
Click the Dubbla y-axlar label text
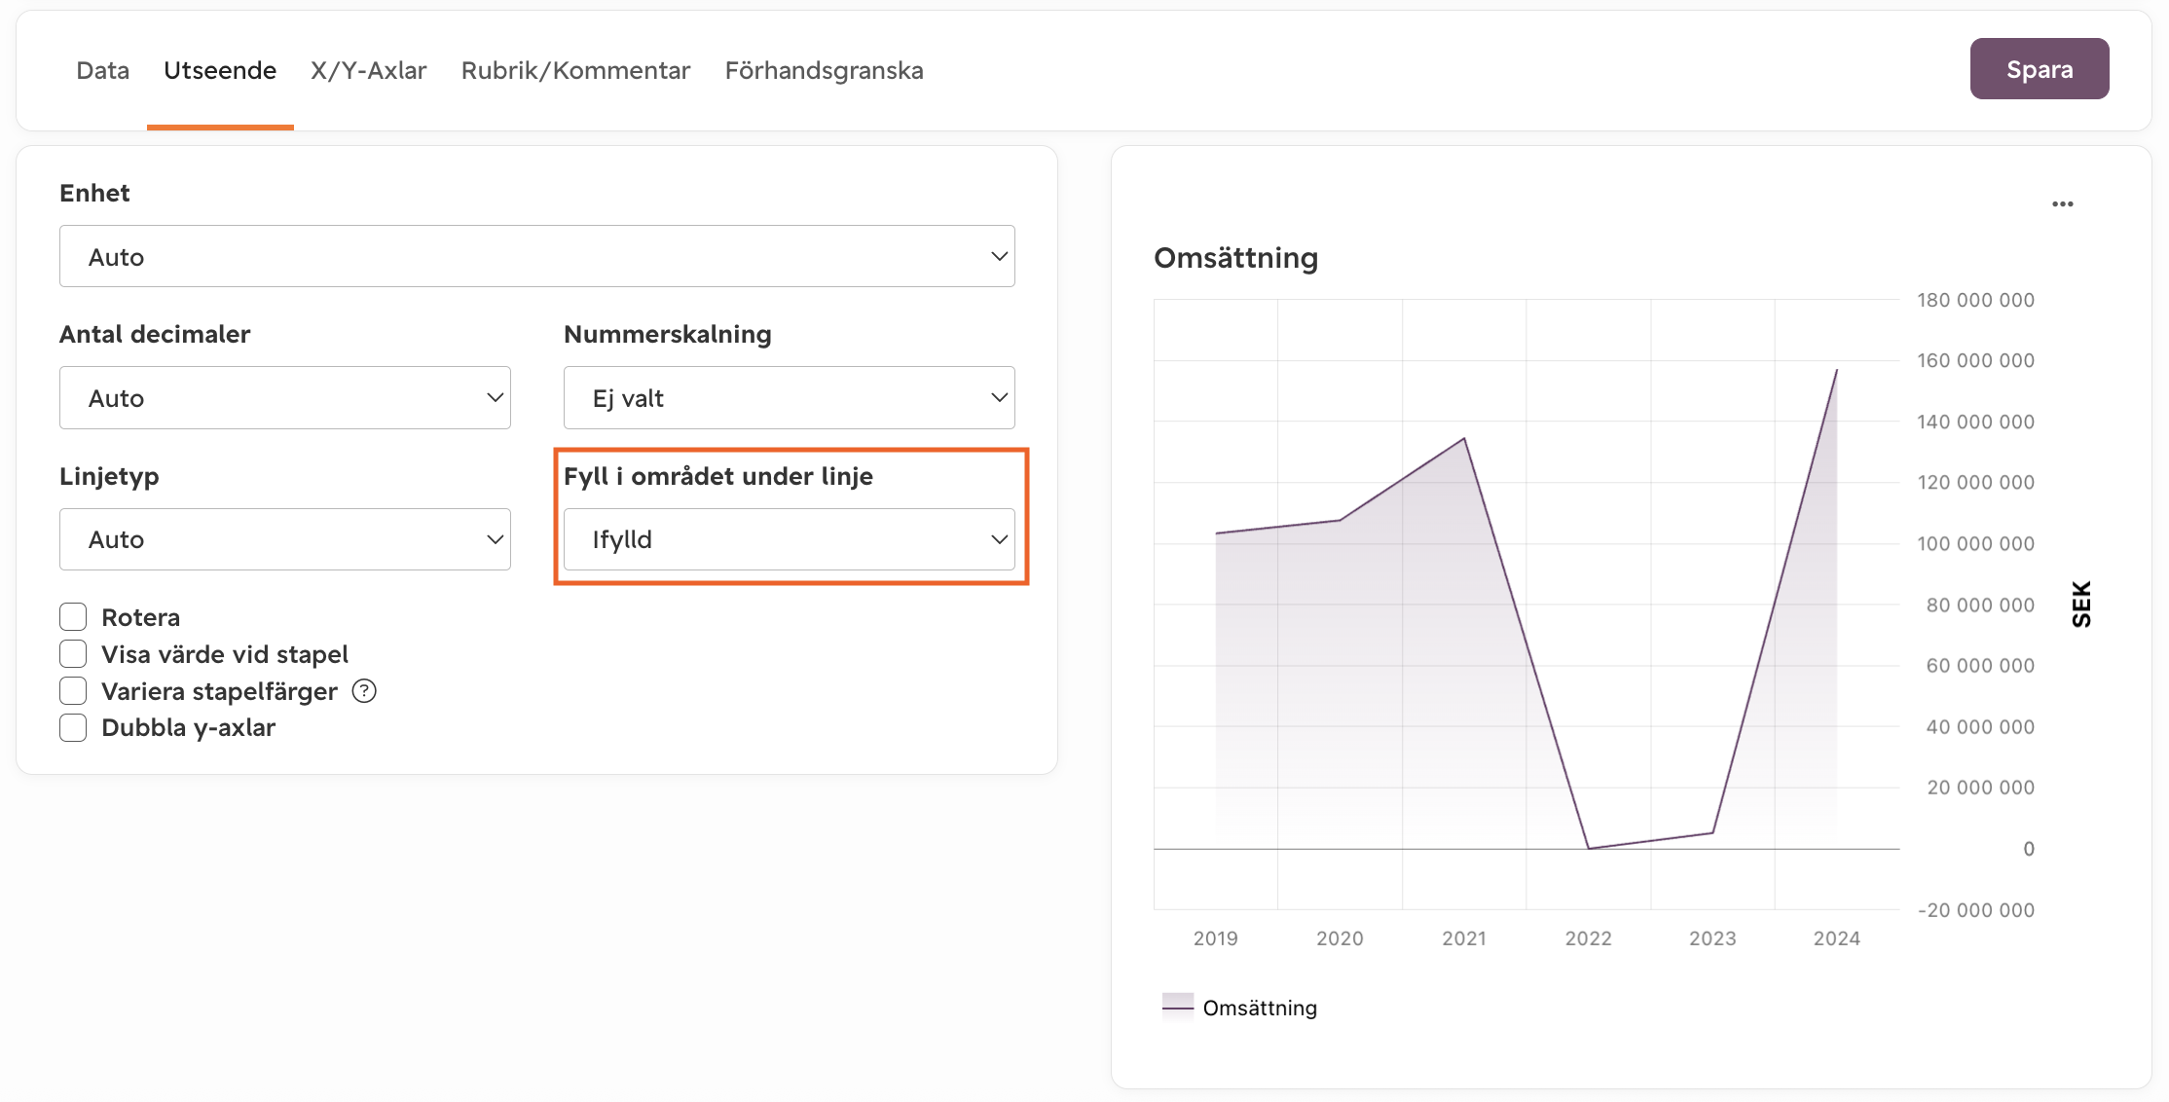[x=189, y=728]
